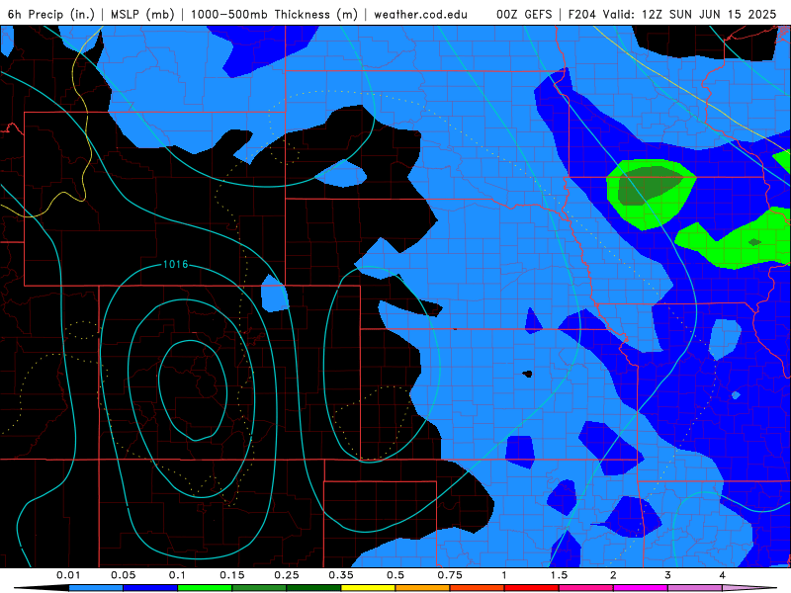Screen dimensions: 791x593
Task: Click the yellow swatch after 0.35
Action: 368,588
